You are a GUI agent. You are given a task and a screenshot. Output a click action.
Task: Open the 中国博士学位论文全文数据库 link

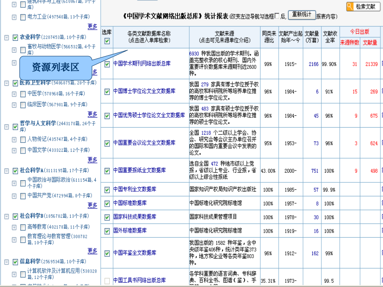[144, 91]
